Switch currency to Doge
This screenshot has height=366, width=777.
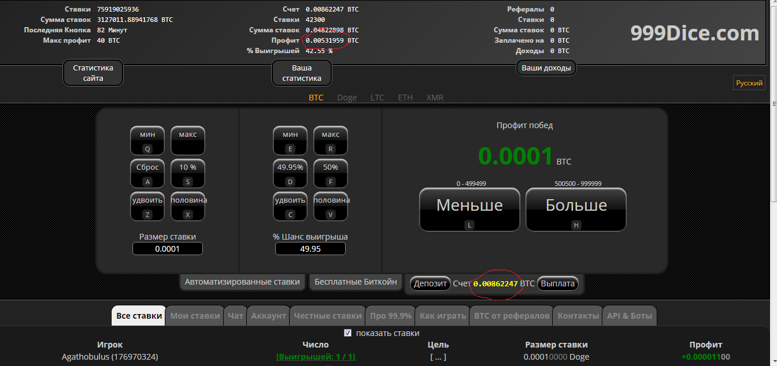[347, 98]
